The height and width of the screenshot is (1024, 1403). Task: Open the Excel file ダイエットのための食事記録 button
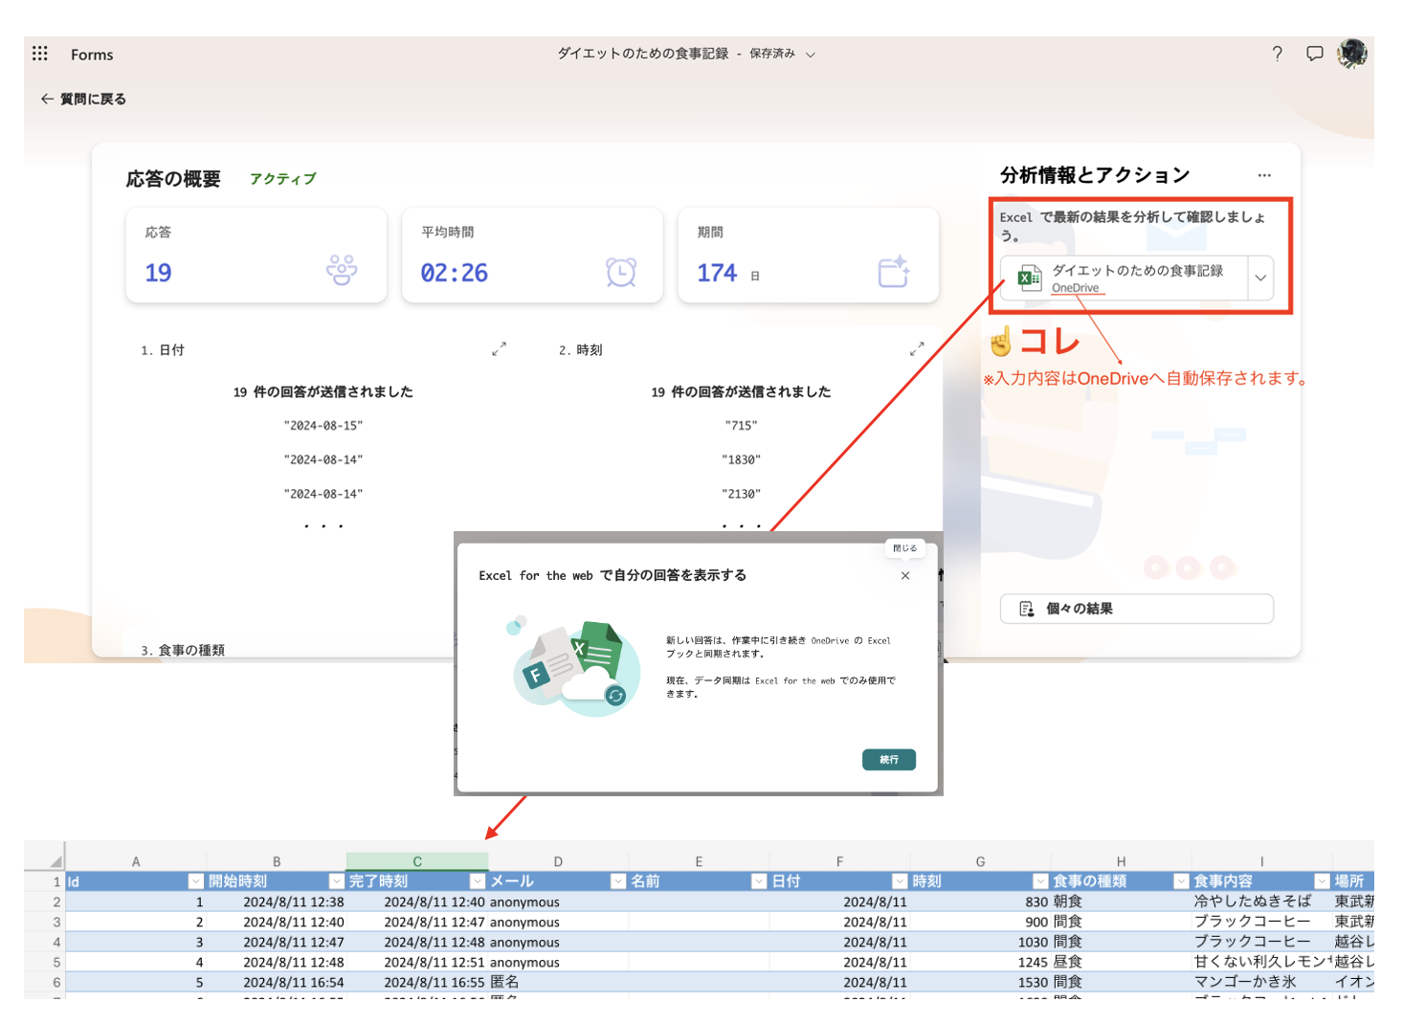click(x=1125, y=278)
